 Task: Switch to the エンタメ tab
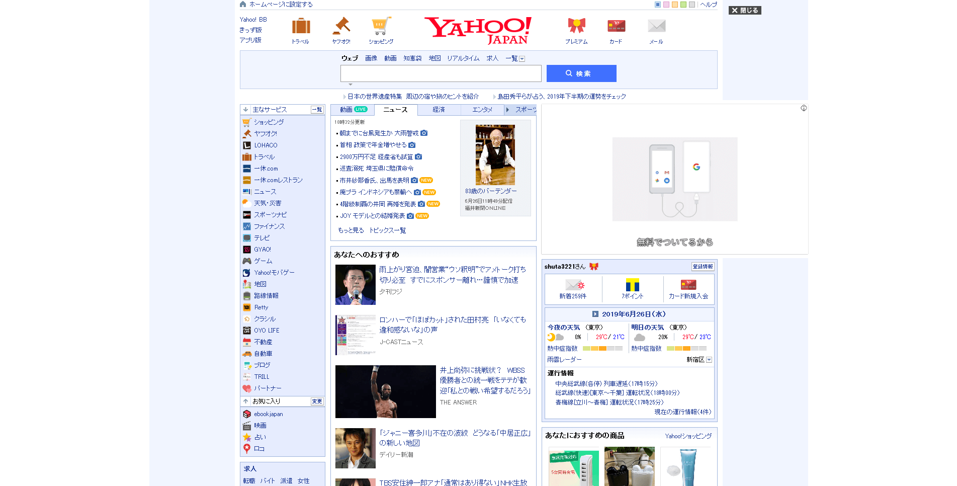click(482, 109)
